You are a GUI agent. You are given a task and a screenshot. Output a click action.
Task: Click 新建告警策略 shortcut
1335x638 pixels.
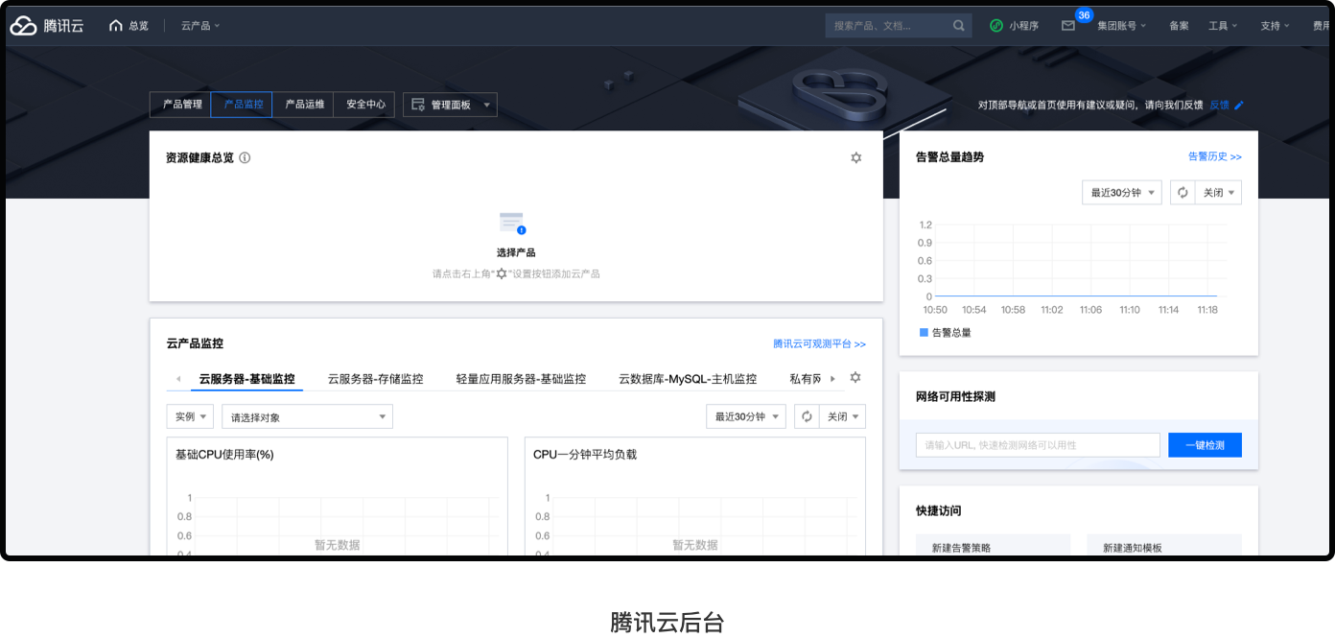click(x=993, y=547)
